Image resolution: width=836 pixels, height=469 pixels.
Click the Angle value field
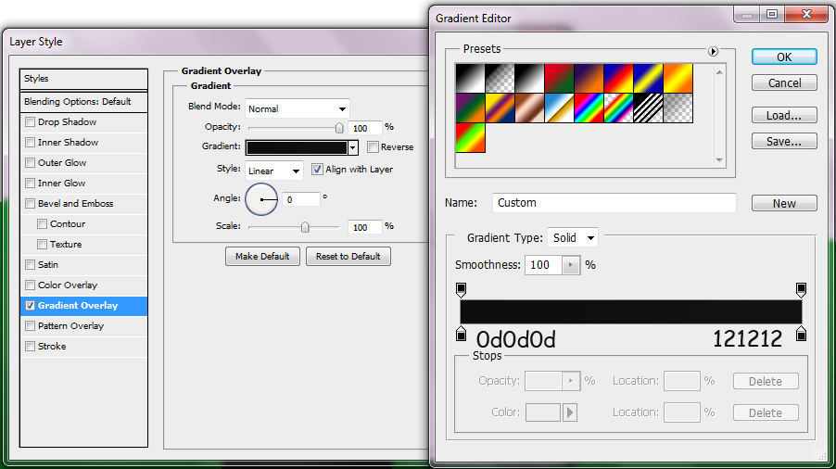tap(300, 200)
